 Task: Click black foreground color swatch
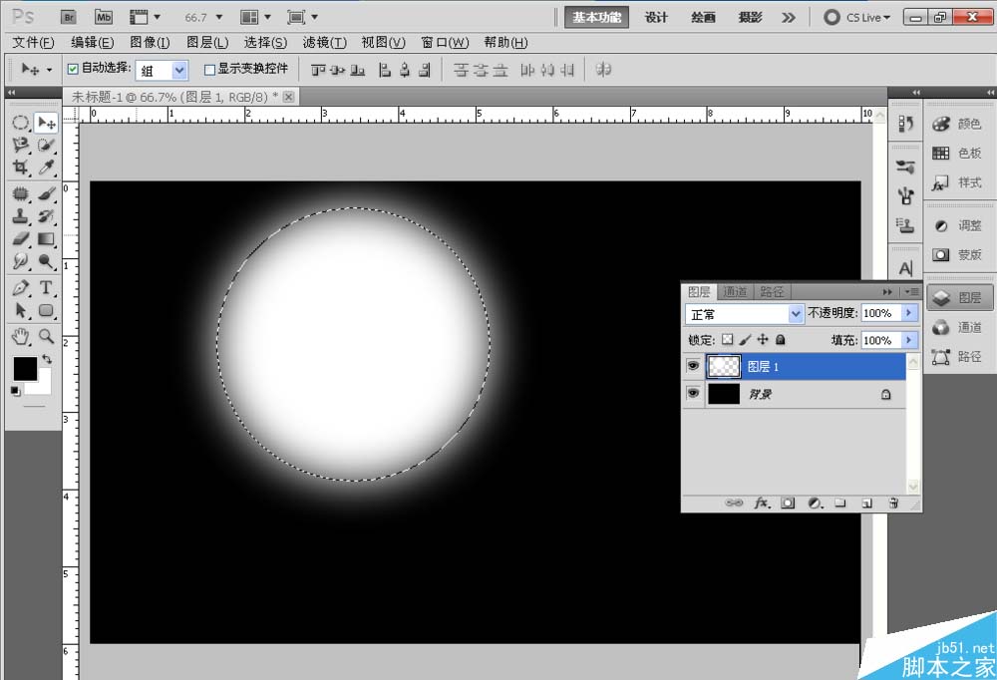point(26,369)
